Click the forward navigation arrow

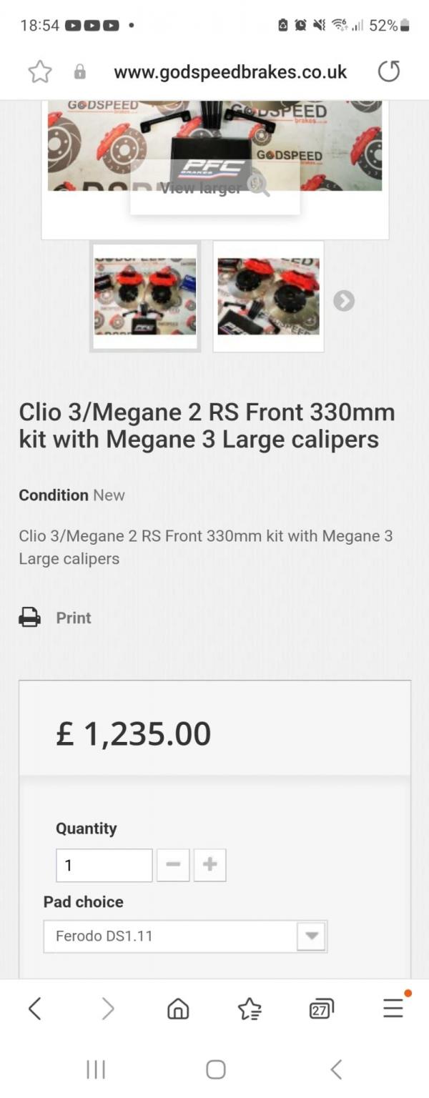pos(107,1008)
